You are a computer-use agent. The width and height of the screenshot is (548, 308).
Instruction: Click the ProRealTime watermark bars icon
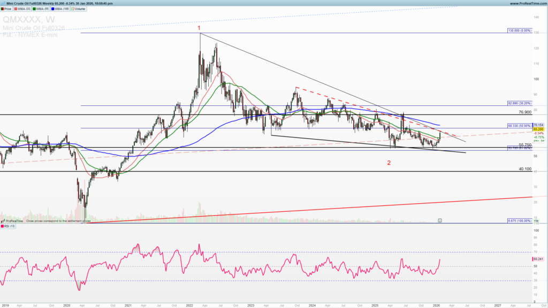pyautogui.click(x=3, y=220)
